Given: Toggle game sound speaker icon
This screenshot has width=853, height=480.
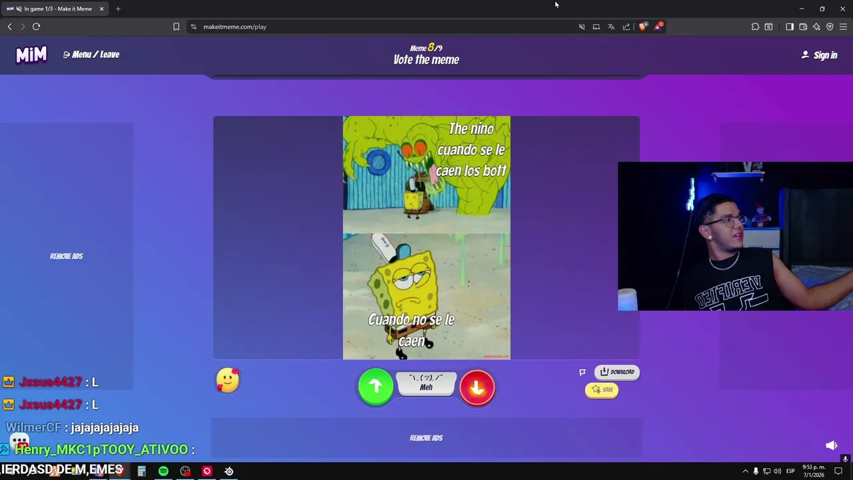Looking at the screenshot, I should coord(831,445).
